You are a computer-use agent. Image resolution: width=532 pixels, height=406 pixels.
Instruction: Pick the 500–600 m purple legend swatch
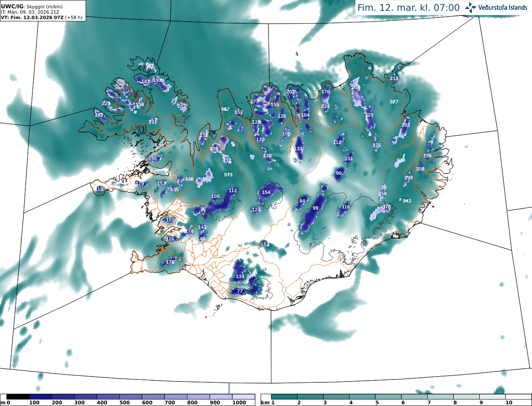coord(131,397)
